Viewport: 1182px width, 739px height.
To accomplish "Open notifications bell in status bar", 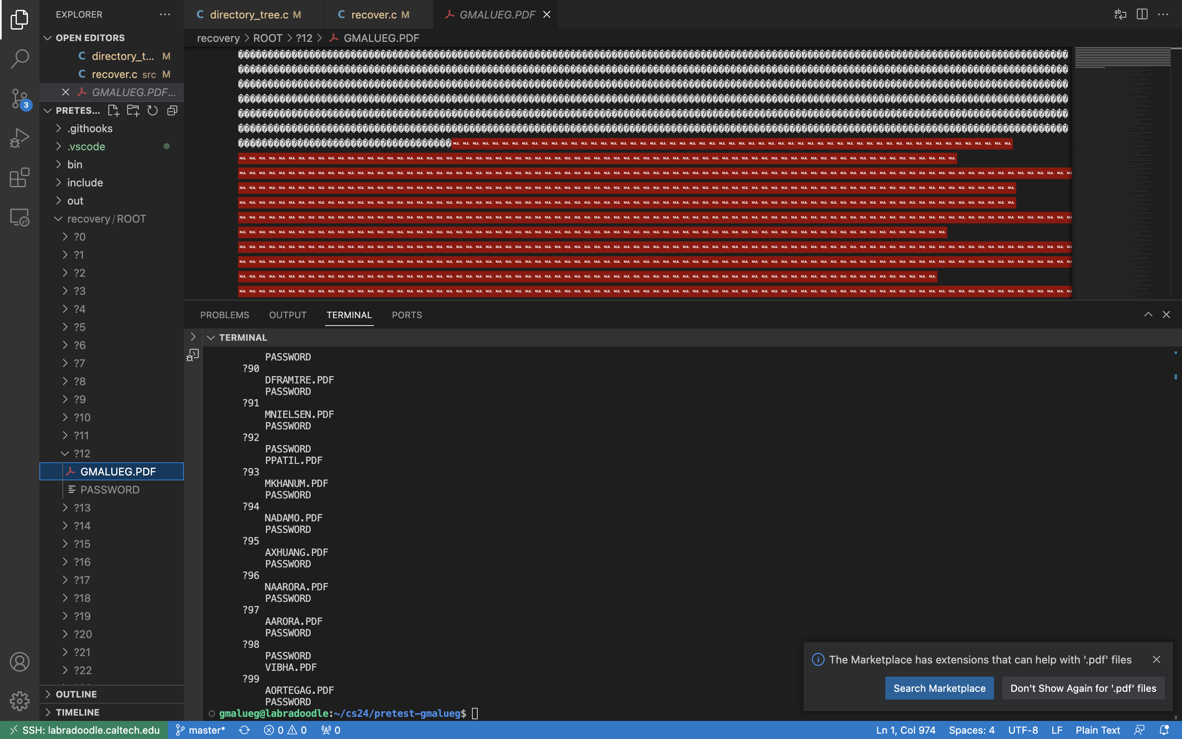I will [x=1164, y=730].
